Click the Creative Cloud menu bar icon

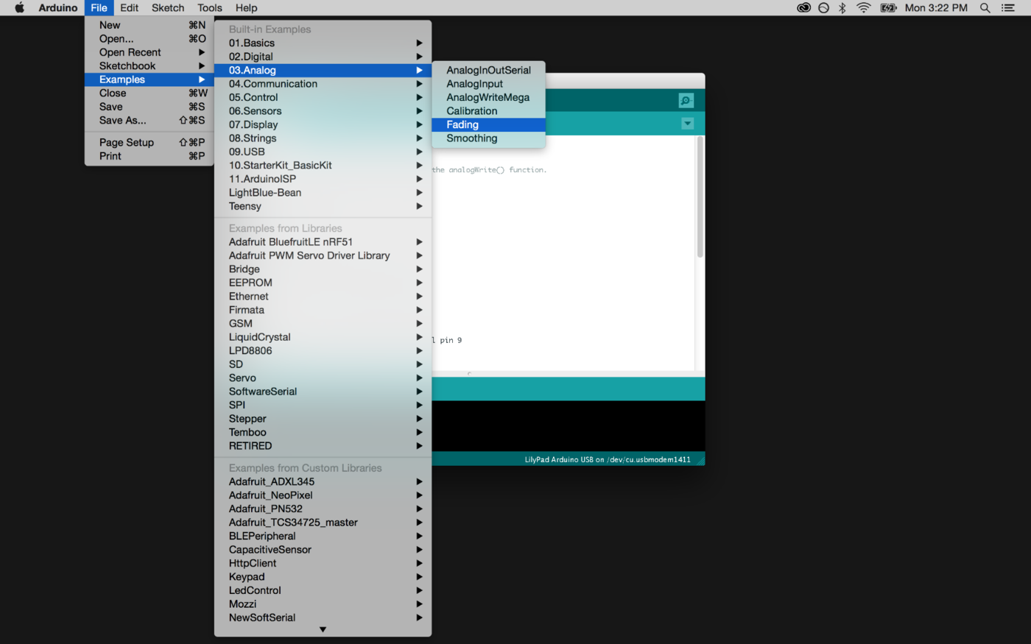pyautogui.click(x=803, y=7)
